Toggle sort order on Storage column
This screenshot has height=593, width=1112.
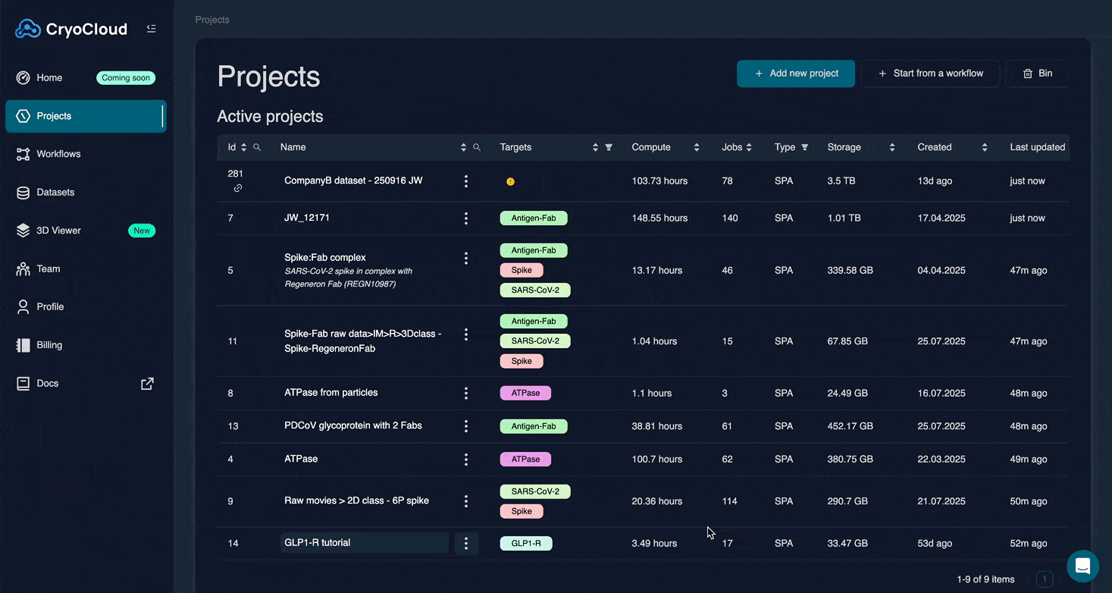point(892,147)
